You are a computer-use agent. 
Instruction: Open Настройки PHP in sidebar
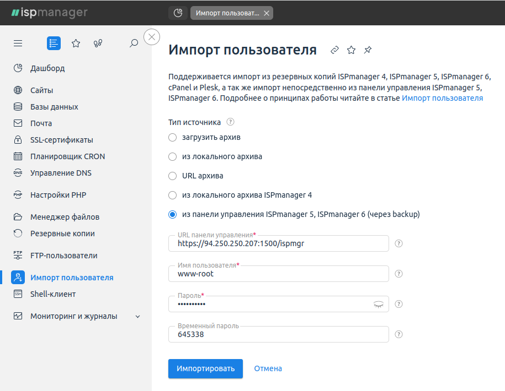(x=59, y=195)
